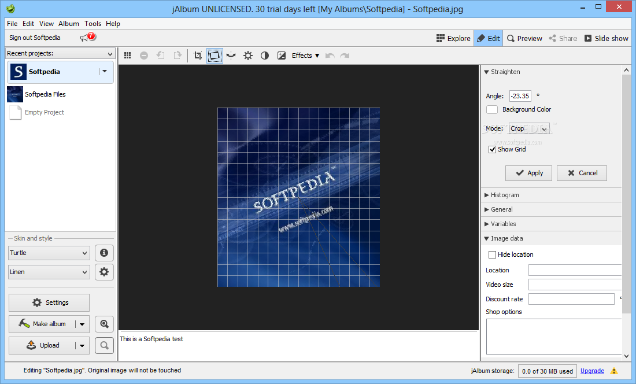Click the Softpedia project S logo
This screenshot has height=384, width=636.
click(19, 72)
